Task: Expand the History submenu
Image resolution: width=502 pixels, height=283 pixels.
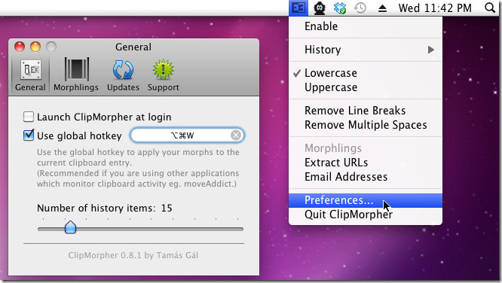Action: click(366, 50)
